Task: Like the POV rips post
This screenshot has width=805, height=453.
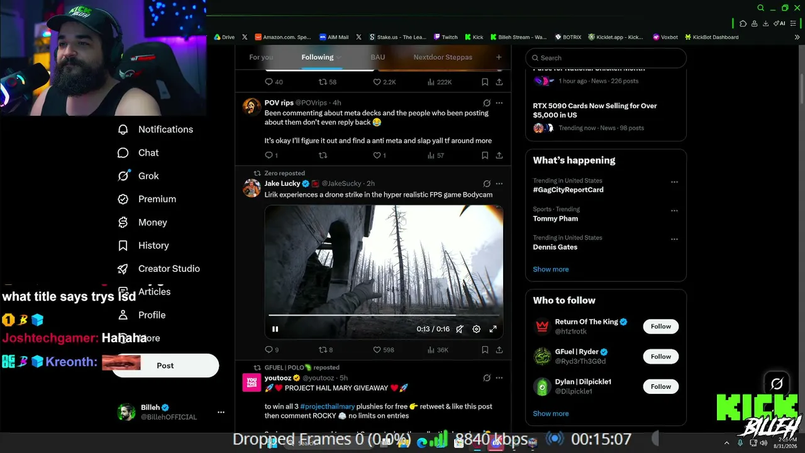Action: click(x=377, y=155)
